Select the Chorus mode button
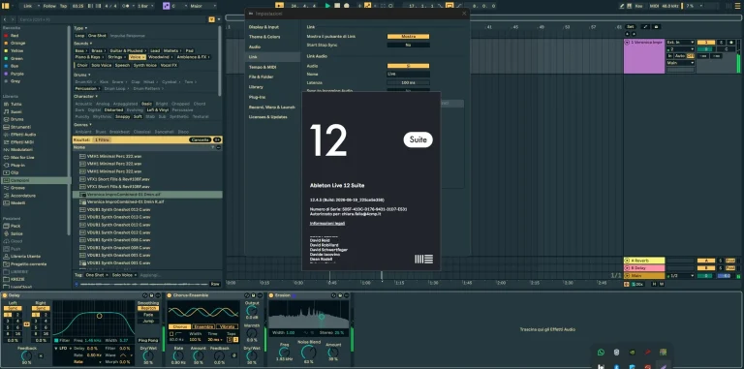The width and height of the screenshot is (744, 369). tap(179, 326)
